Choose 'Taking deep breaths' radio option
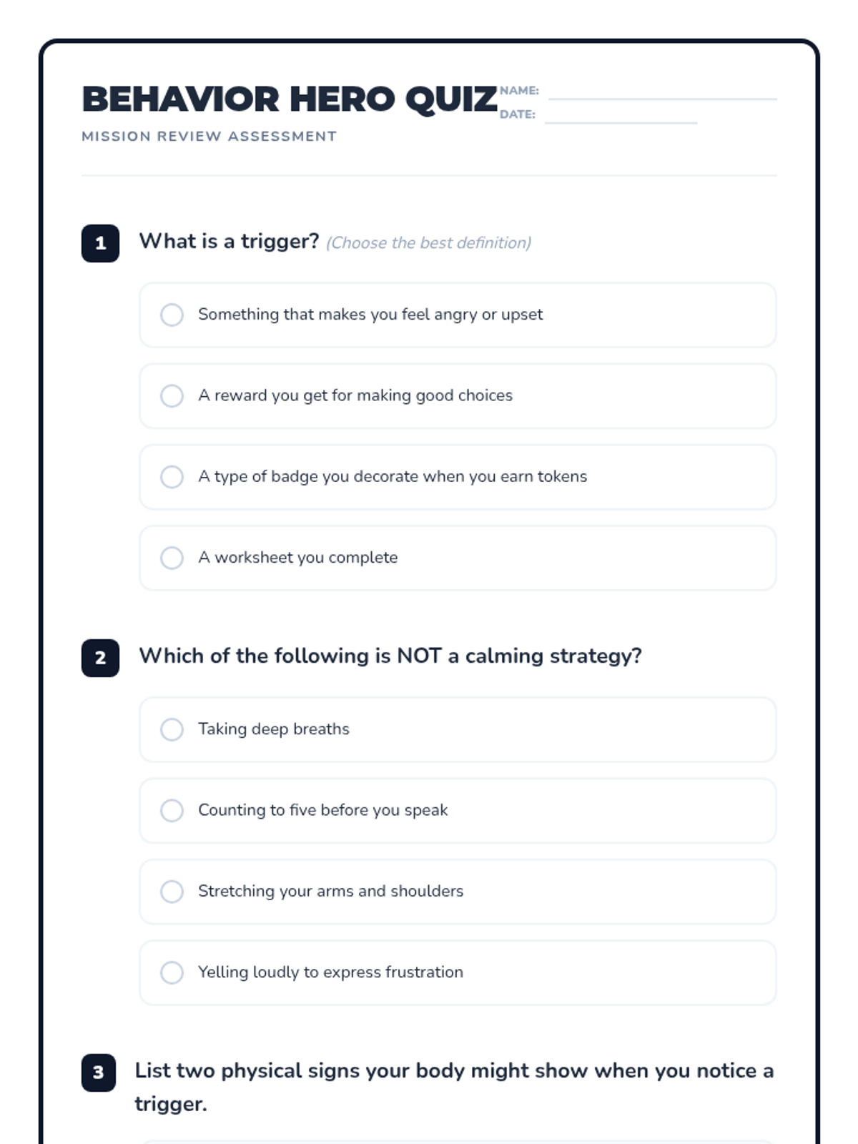The width and height of the screenshot is (858, 1144). 172,729
